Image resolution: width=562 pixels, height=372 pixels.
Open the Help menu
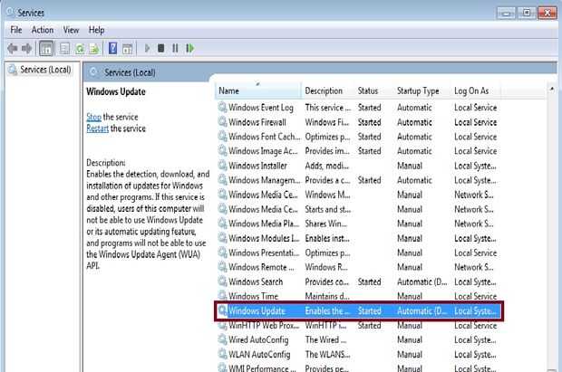tap(96, 30)
